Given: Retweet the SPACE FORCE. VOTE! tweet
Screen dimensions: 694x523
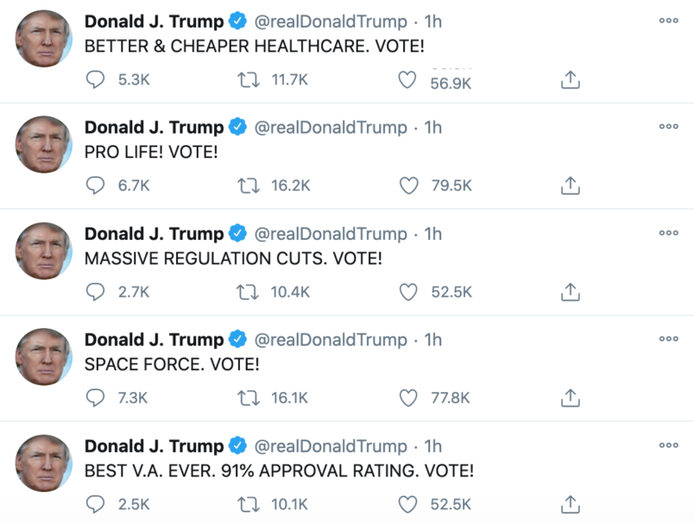Looking at the screenshot, I should tap(248, 398).
